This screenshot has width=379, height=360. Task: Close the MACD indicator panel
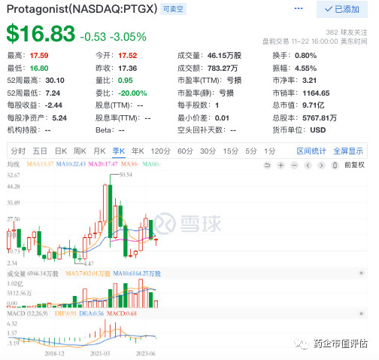tap(361, 313)
